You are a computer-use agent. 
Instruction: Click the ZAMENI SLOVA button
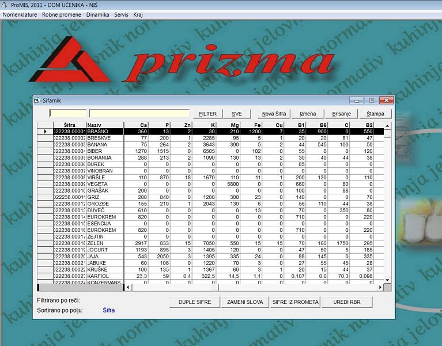(245, 302)
